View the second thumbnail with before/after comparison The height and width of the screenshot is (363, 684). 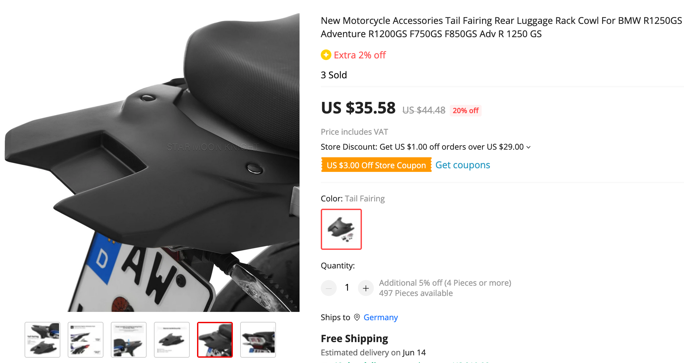(x=86, y=340)
